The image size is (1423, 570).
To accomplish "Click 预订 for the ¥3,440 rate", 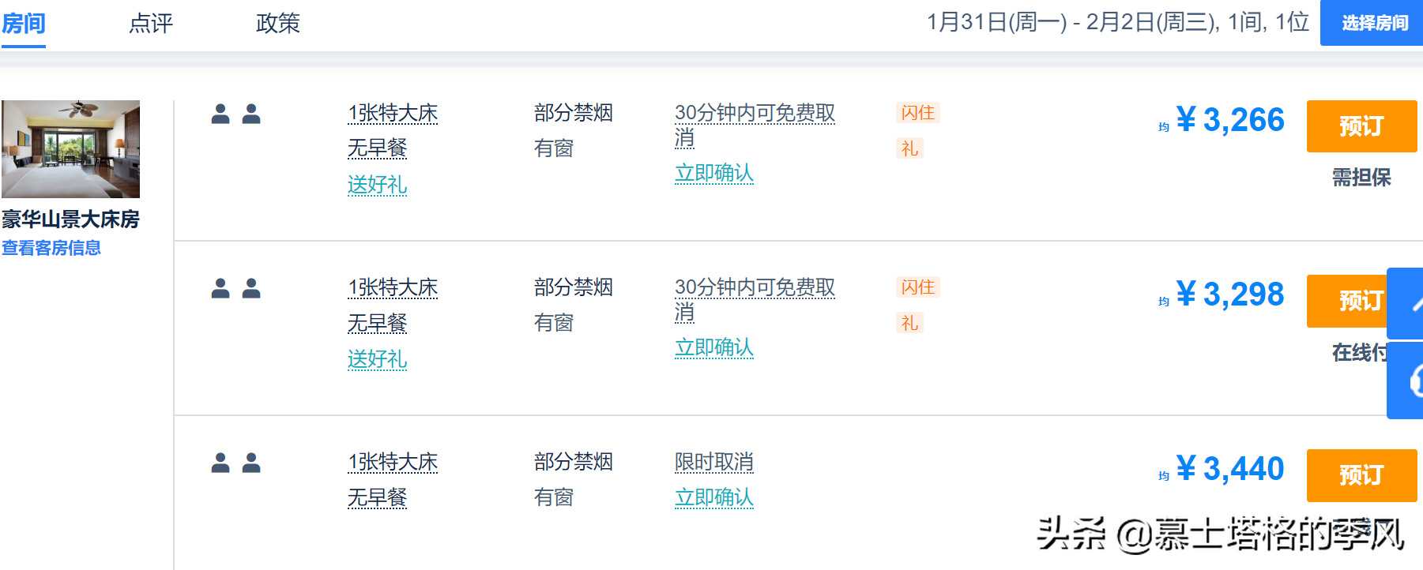I will [x=1361, y=475].
